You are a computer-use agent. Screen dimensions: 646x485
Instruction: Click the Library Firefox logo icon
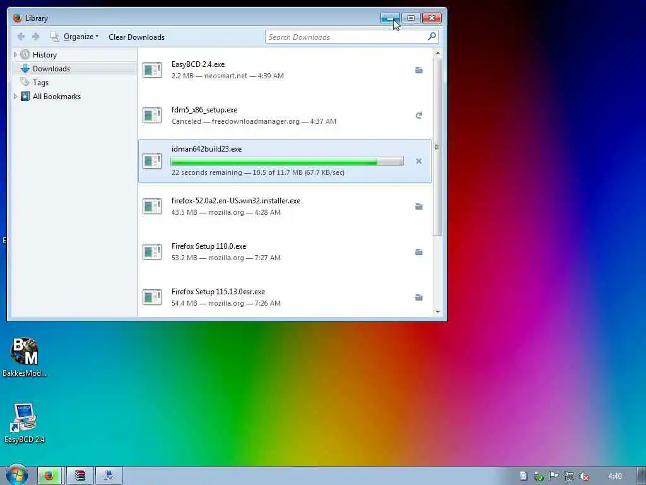[17, 18]
